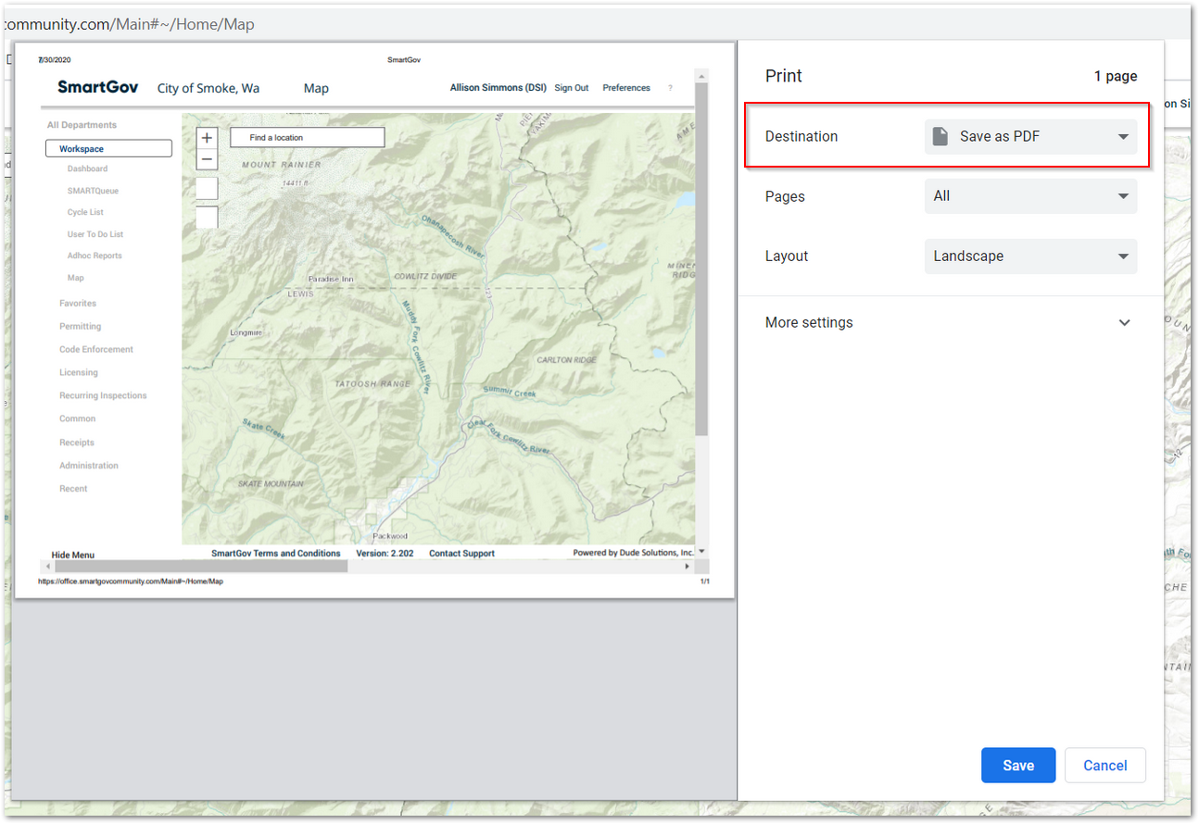Open Permitting in the preview sidebar
Screen dimensions: 1199x824
pyautogui.click(x=81, y=327)
